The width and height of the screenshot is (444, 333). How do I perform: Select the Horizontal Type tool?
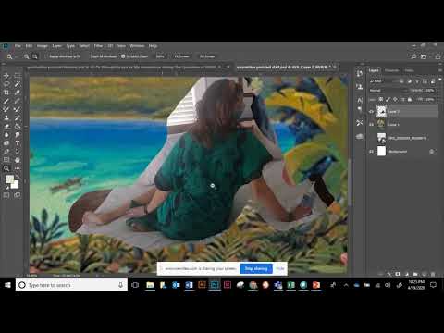[18, 143]
